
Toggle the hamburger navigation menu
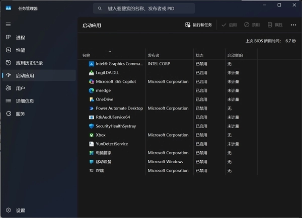point(8,24)
